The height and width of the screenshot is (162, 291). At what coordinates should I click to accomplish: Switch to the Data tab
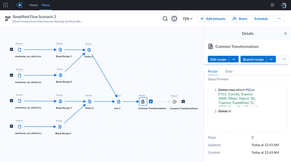click(x=229, y=71)
